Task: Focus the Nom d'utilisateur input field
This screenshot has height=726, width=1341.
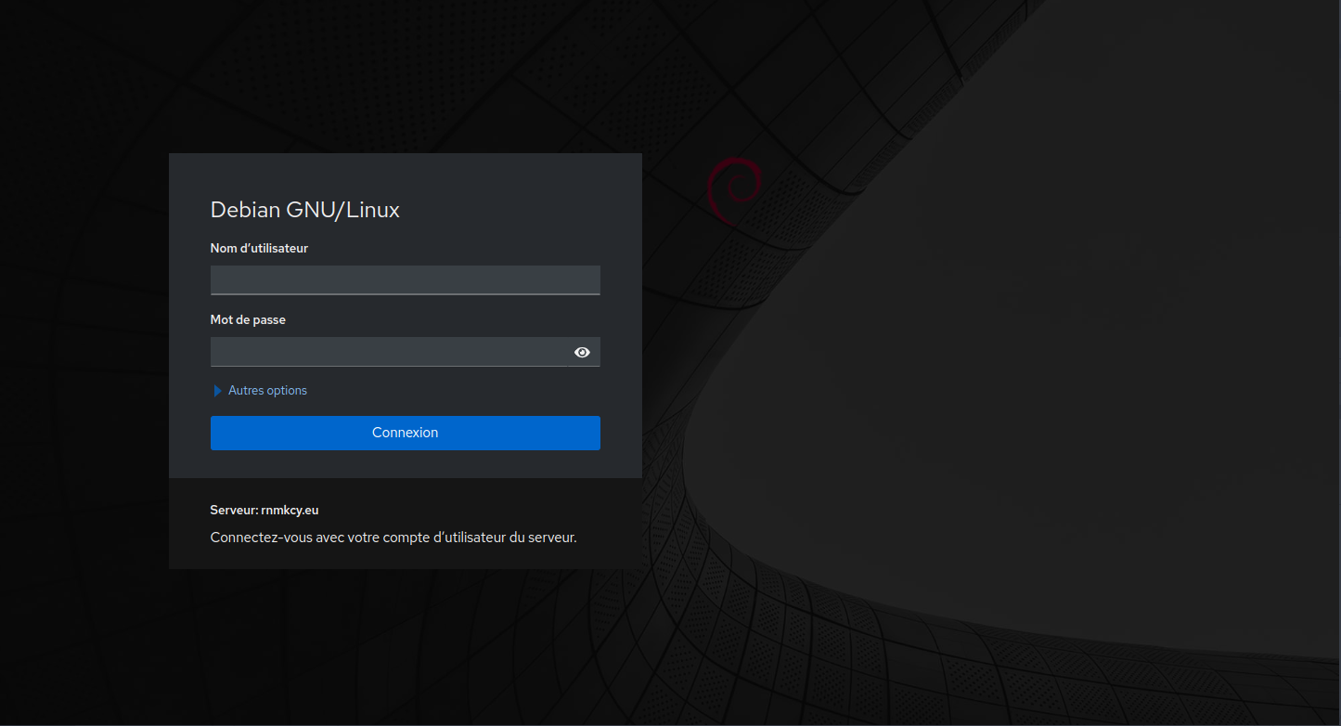Action: [405, 280]
